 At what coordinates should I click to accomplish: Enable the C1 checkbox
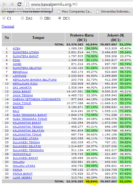click(x=4, y=18)
